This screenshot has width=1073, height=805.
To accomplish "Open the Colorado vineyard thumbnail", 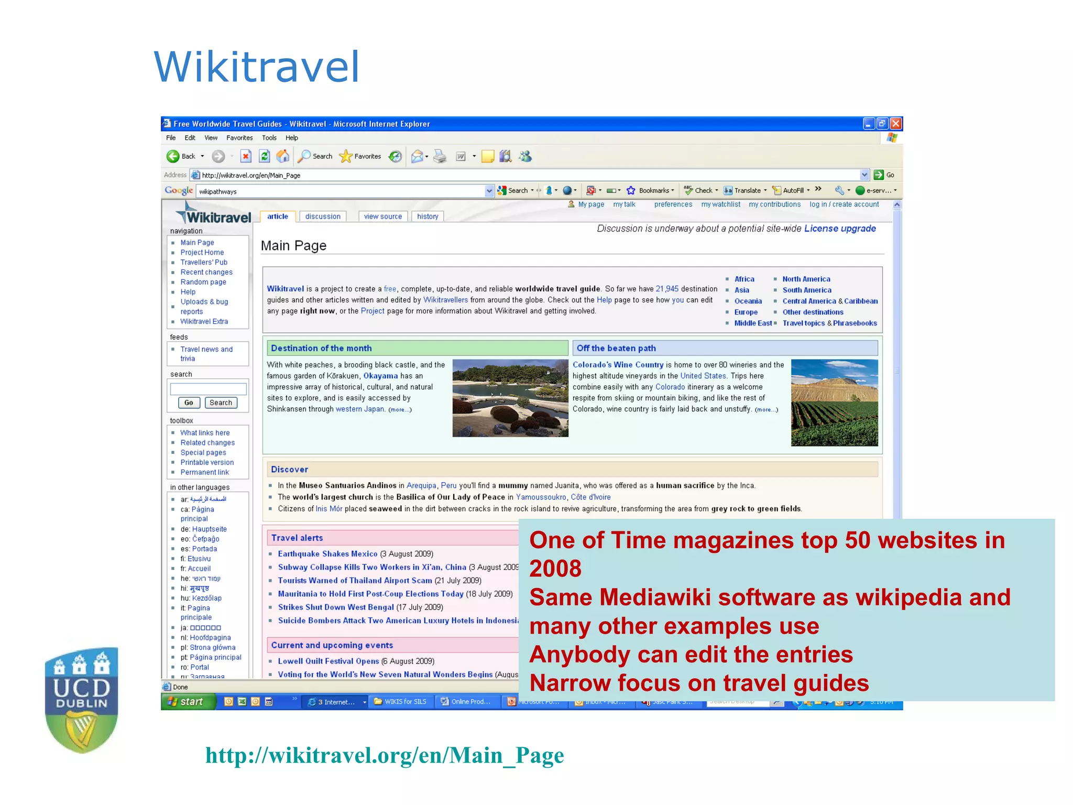I will coord(834,402).
